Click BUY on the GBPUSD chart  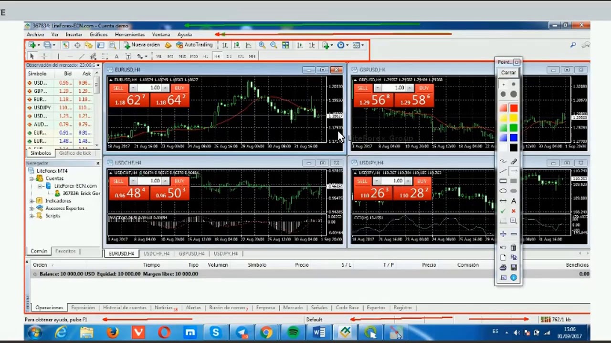pos(424,88)
